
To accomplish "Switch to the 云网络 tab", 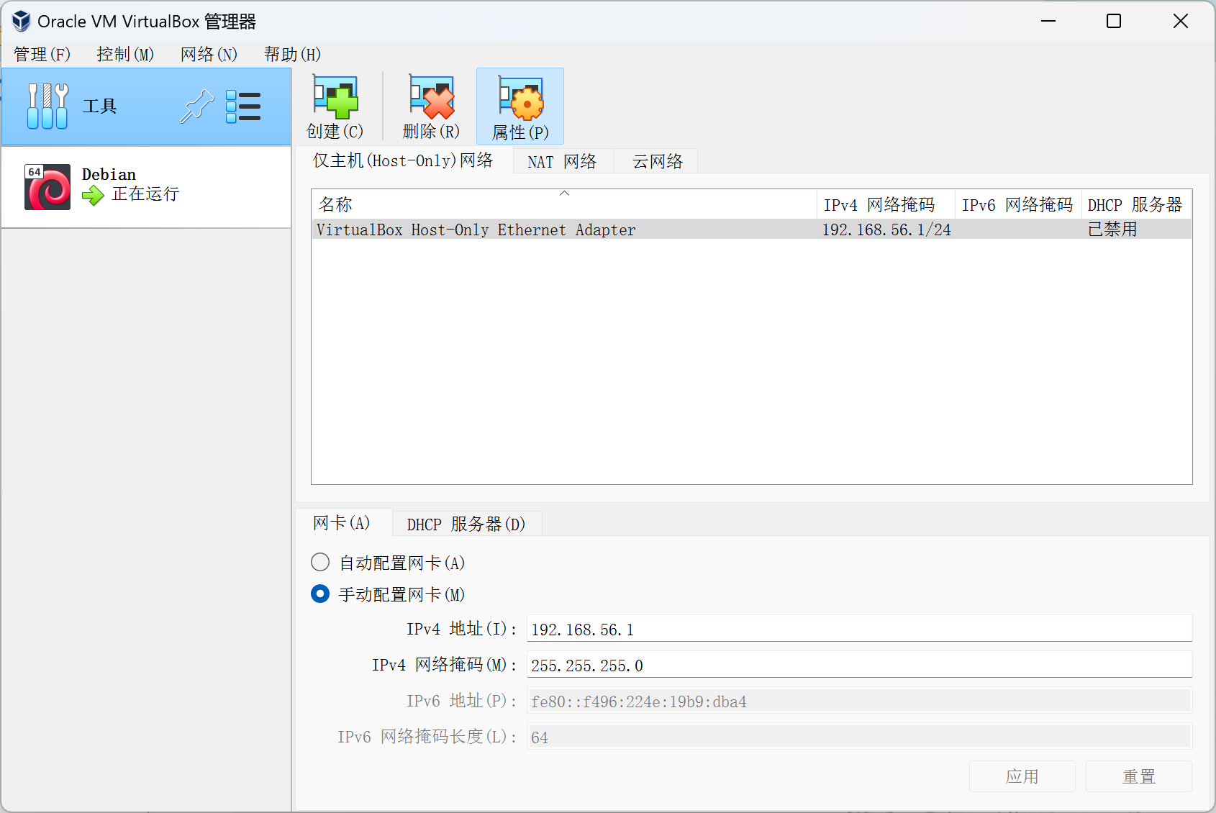I will tap(658, 161).
